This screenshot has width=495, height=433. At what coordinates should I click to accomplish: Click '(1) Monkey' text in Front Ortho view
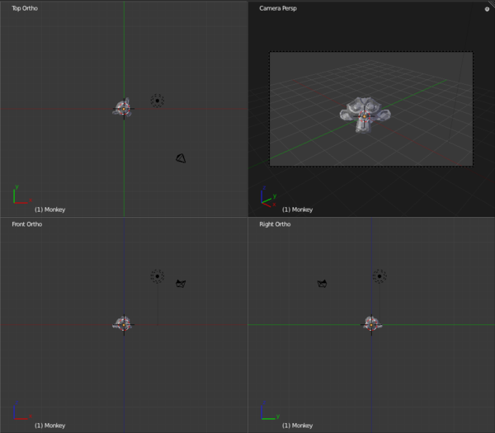point(49,426)
